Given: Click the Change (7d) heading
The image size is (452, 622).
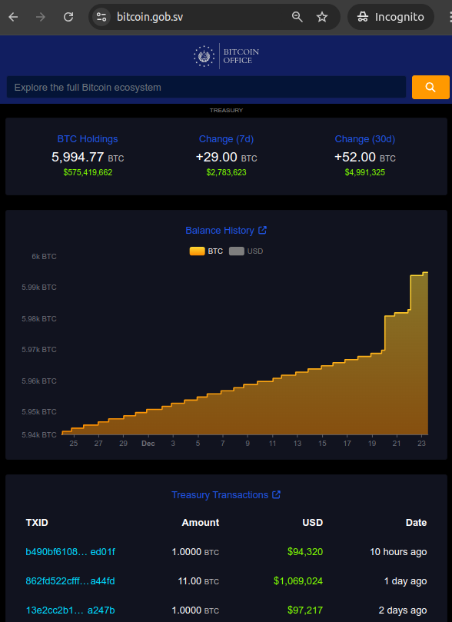Looking at the screenshot, I should (x=227, y=139).
